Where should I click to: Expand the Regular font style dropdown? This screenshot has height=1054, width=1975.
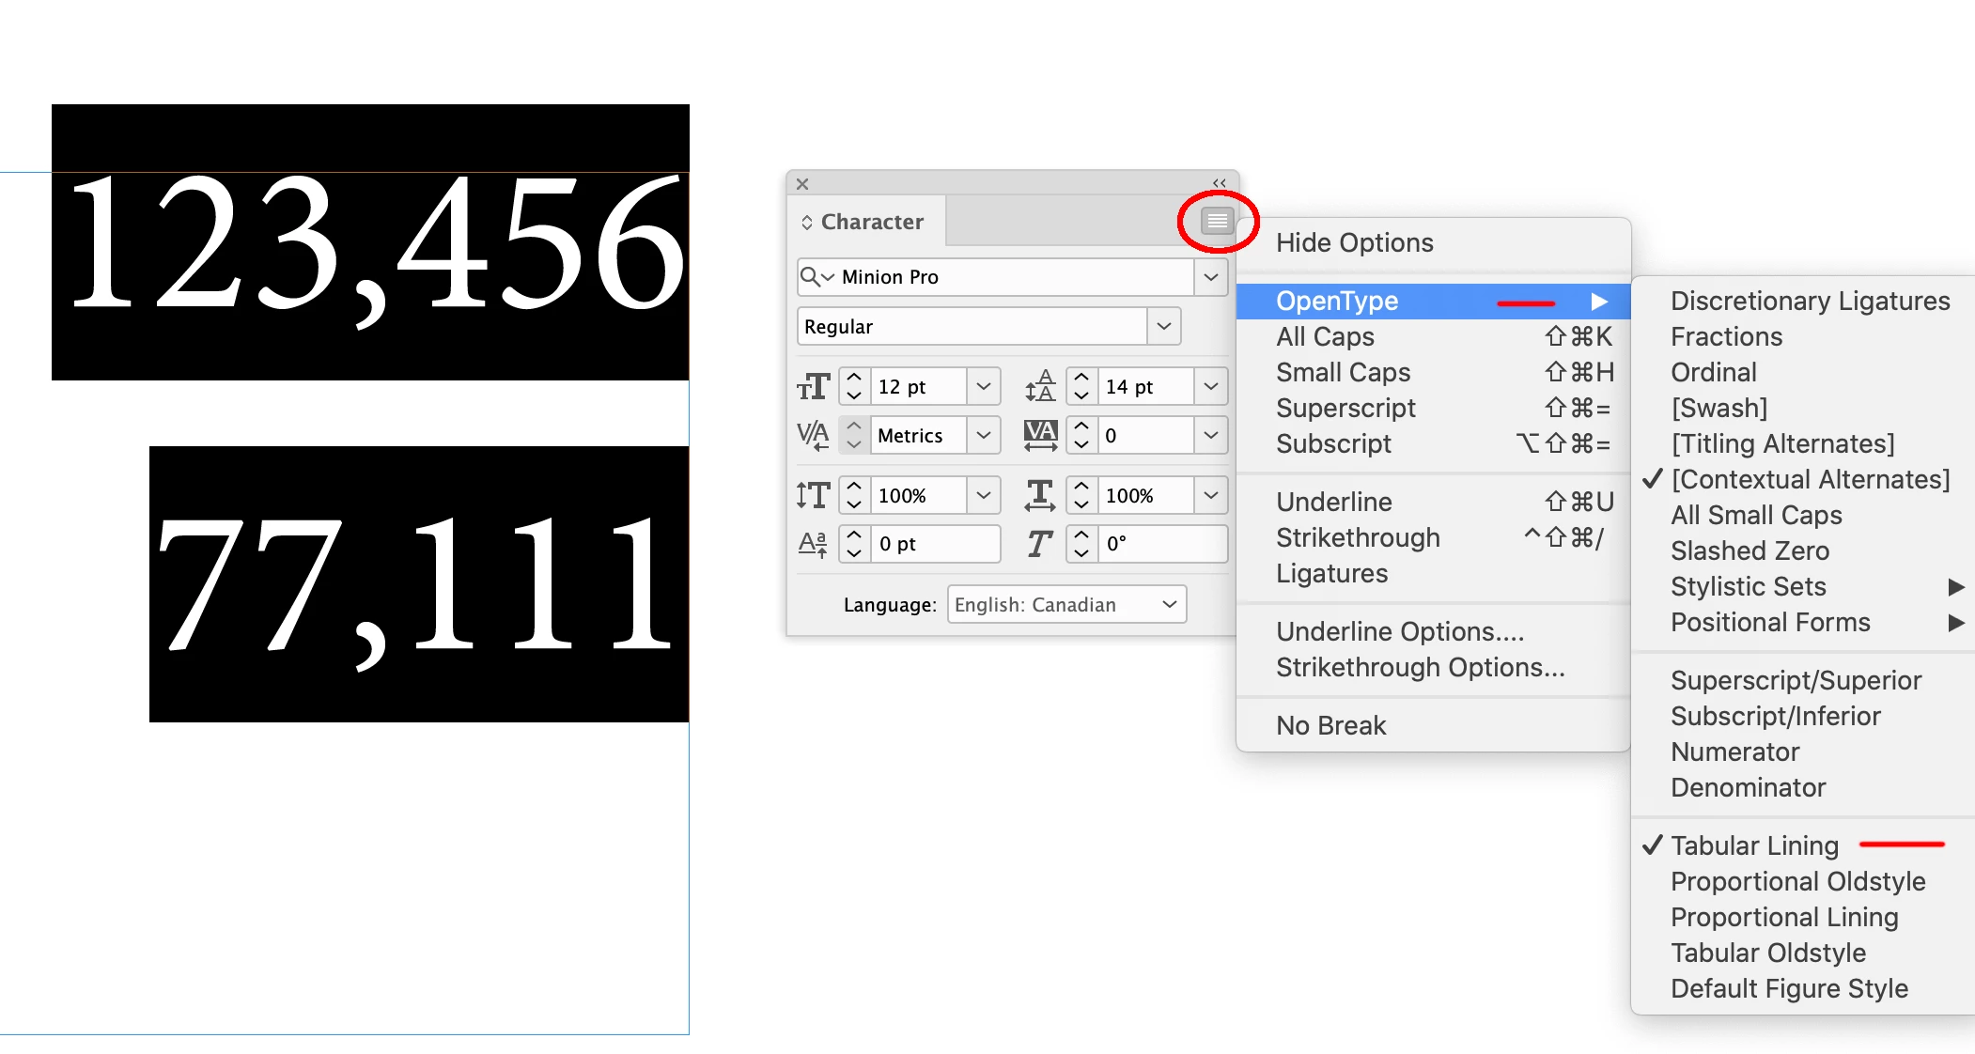pyautogui.click(x=1164, y=326)
